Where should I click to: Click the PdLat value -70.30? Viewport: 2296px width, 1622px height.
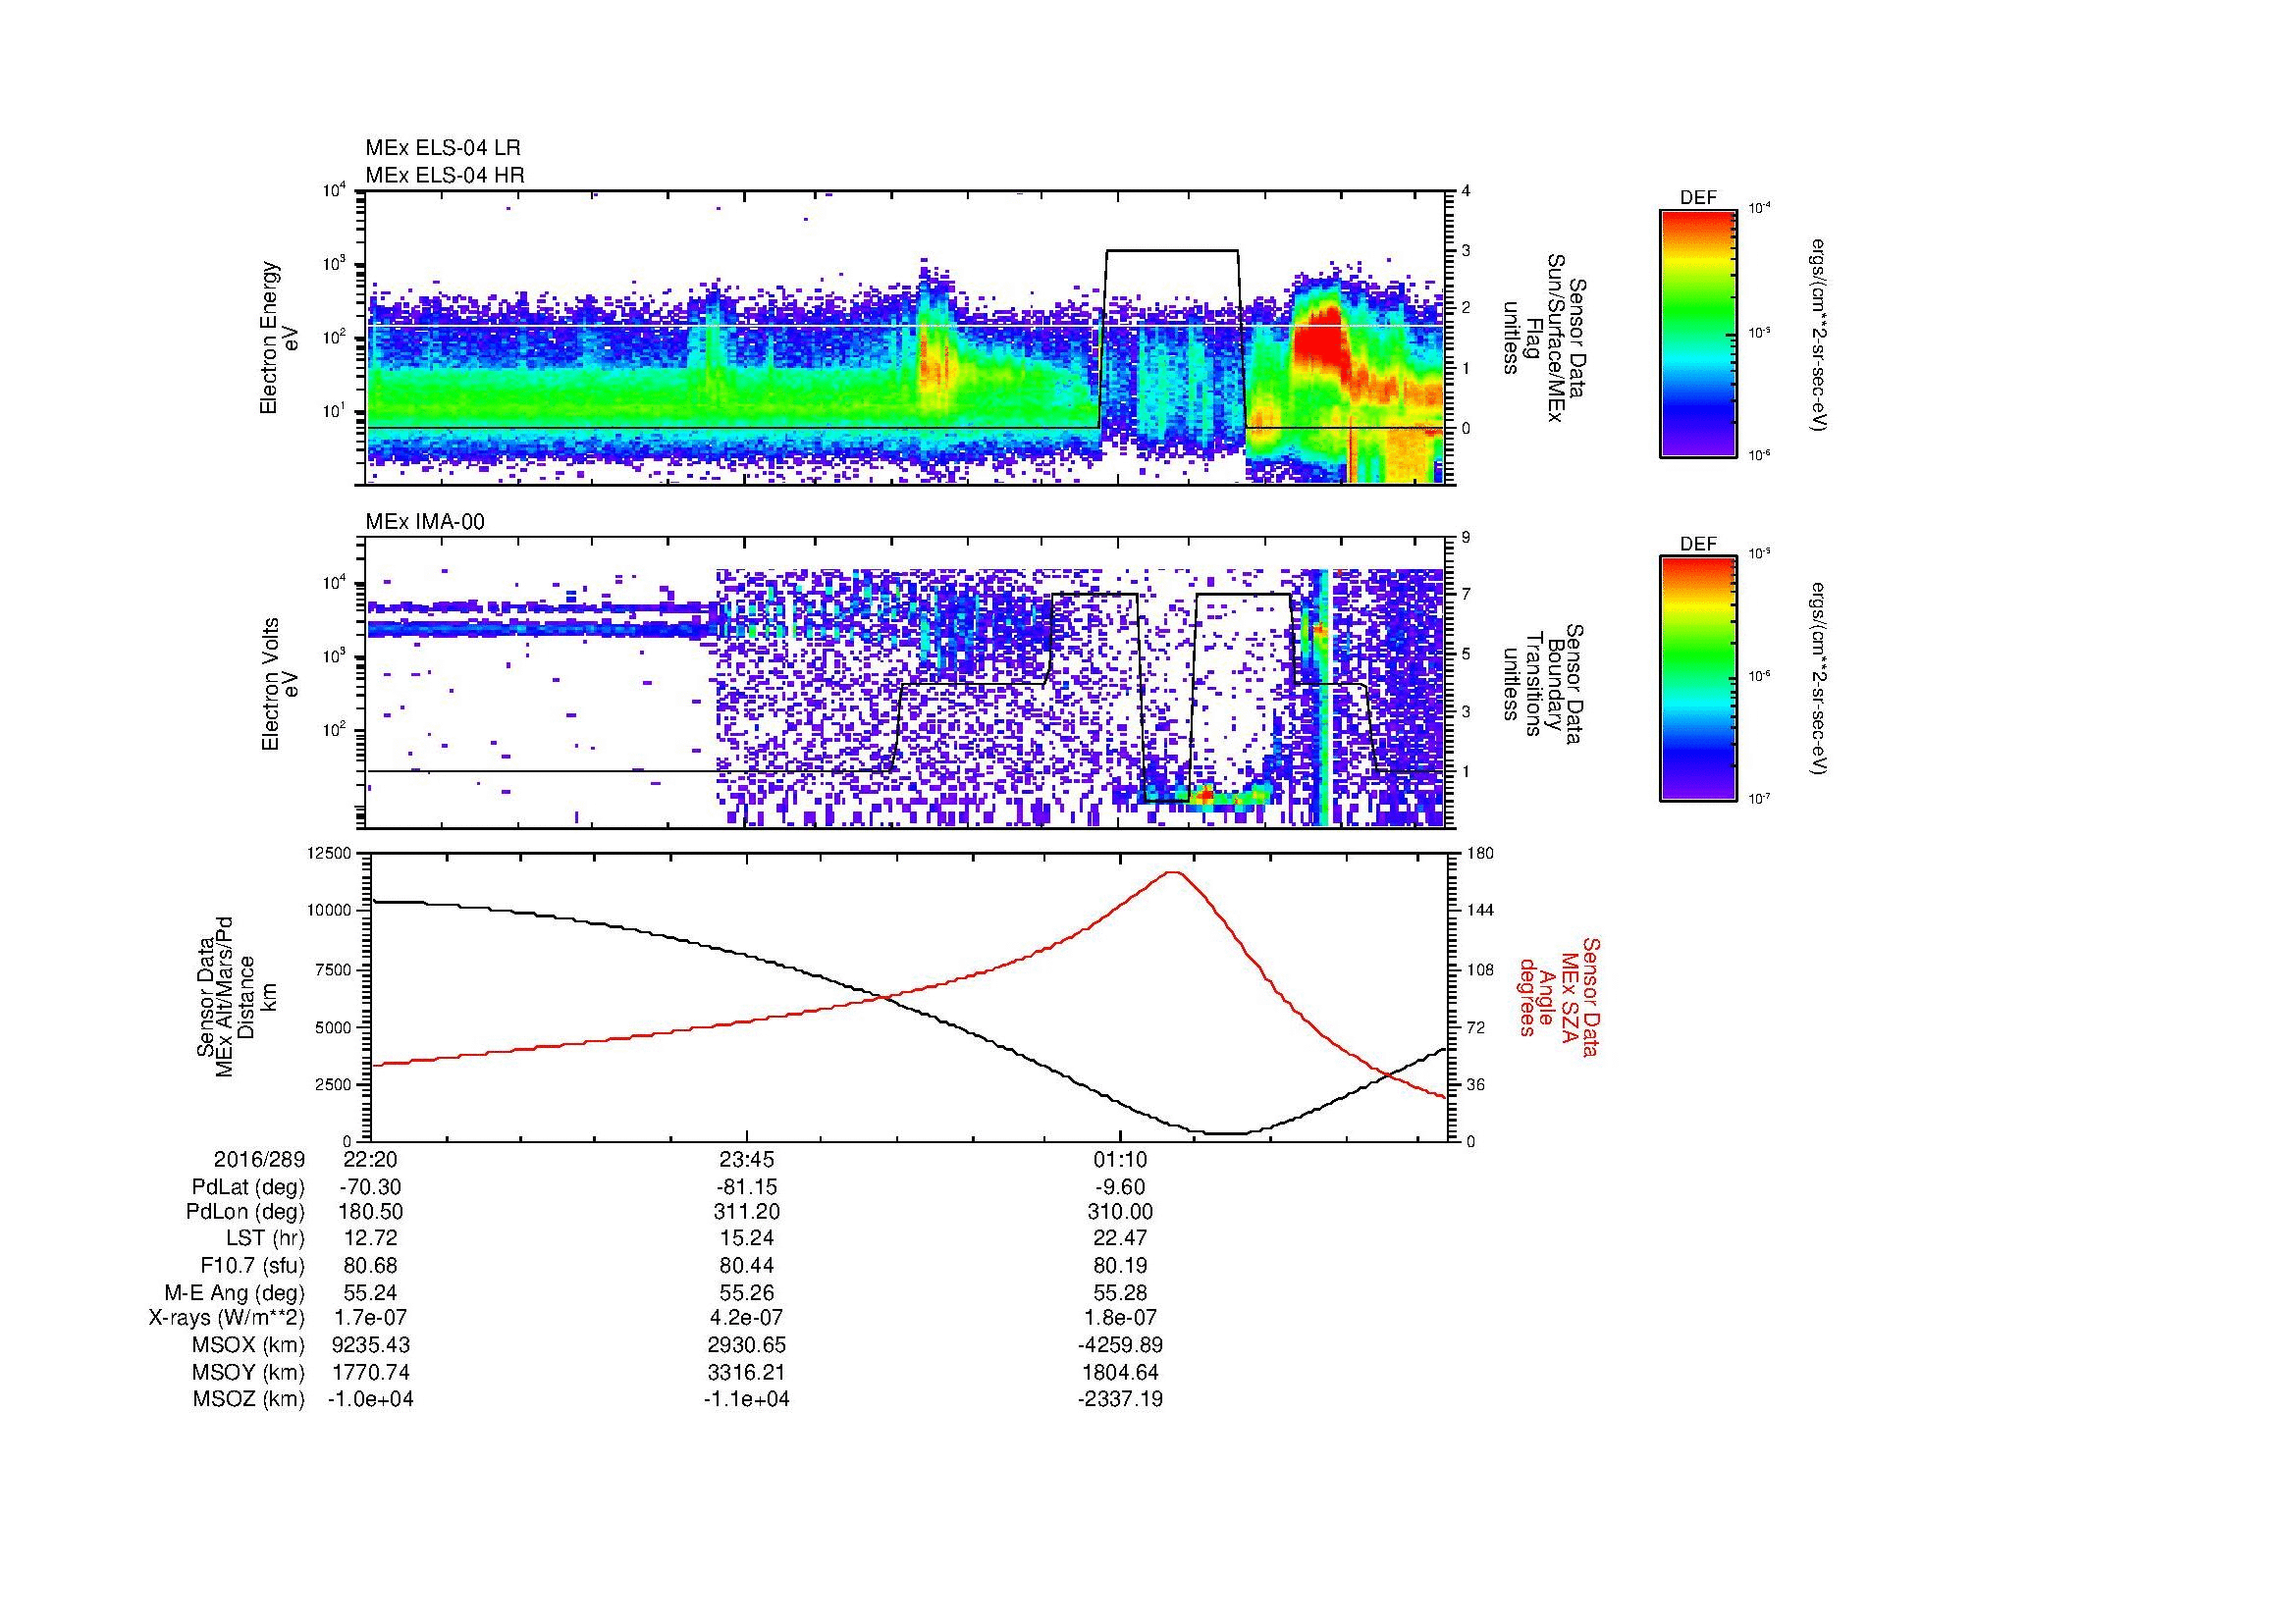pyautogui.click(x=370, y=1187)
